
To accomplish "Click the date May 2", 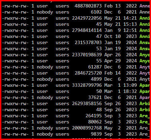I will point(112,128).
